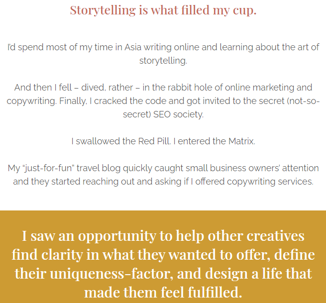Click the line beginning 'copywriting. Finally, I cracked the code'
The image size is (326, 303).
(x=163, y=101)
